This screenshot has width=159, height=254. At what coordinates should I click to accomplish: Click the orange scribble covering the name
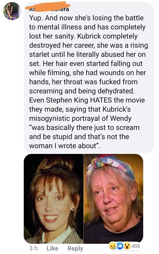[x=48, y=6]
